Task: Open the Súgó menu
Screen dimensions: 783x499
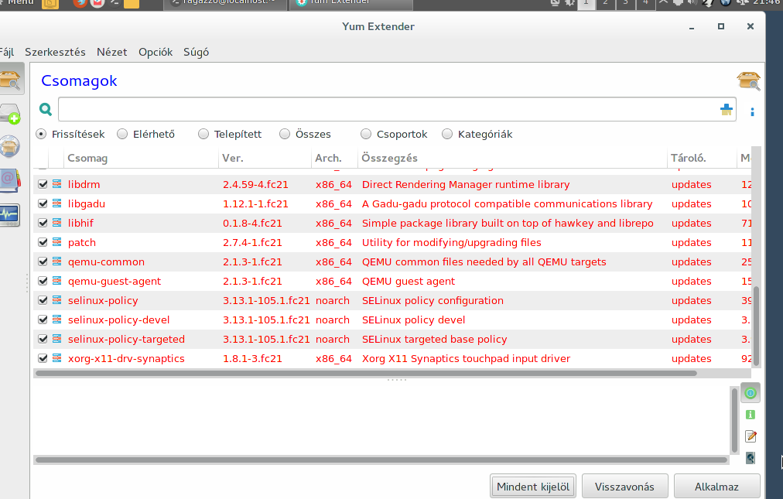Action: [x=196, y=52]
